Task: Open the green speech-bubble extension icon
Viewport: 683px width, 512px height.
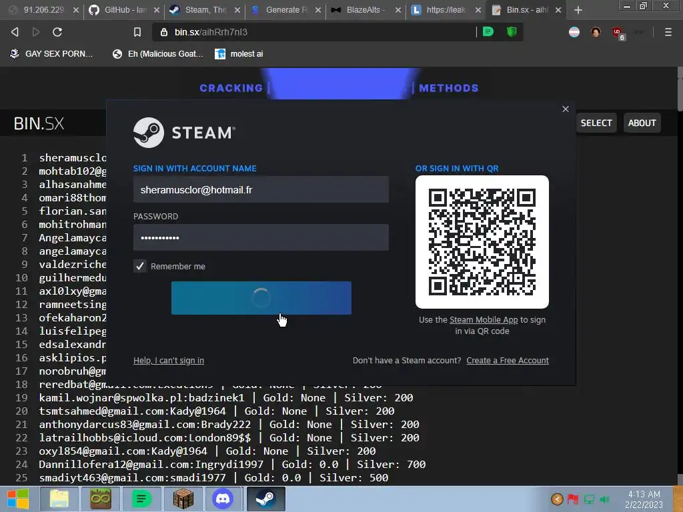Action: point(488,32)
